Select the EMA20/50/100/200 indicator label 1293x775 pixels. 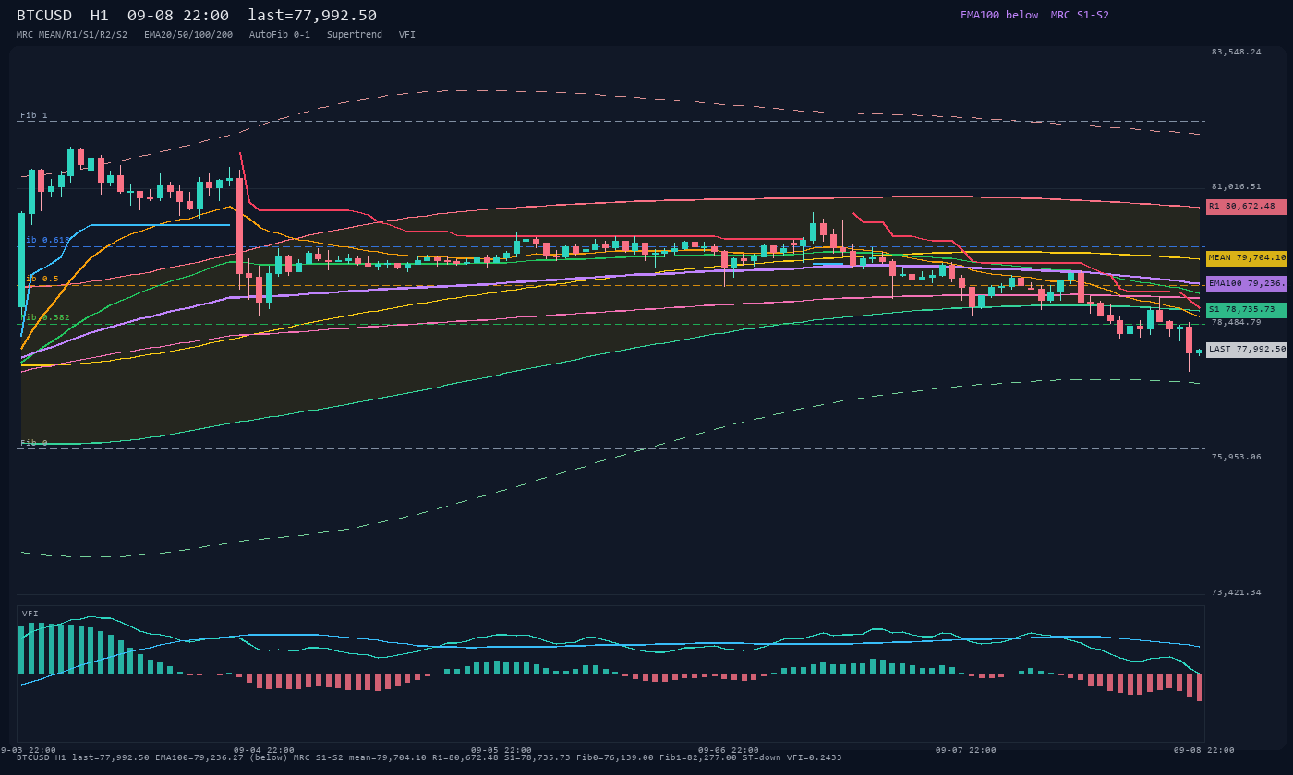pos(188,35)
